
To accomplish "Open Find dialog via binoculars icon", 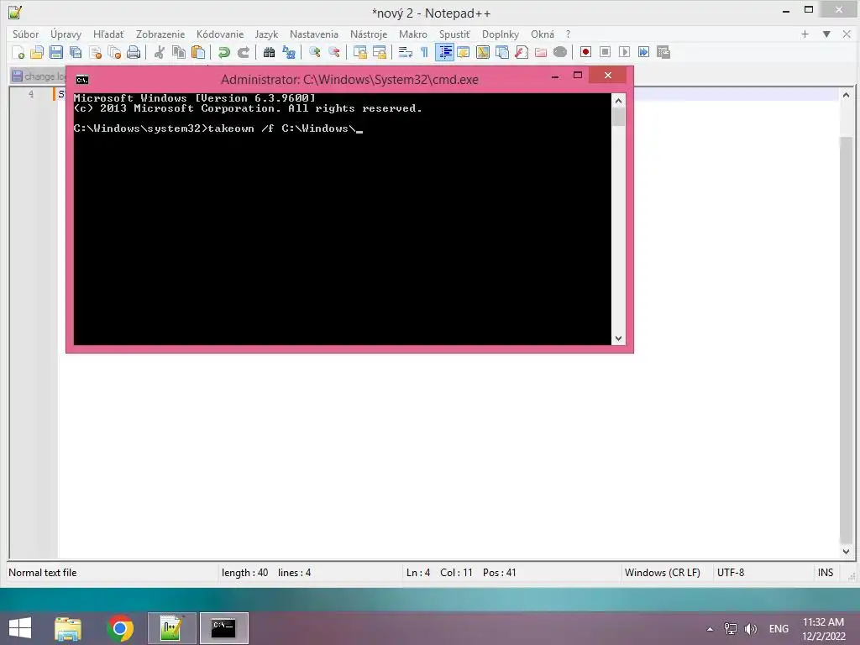I will coord(269,52).
